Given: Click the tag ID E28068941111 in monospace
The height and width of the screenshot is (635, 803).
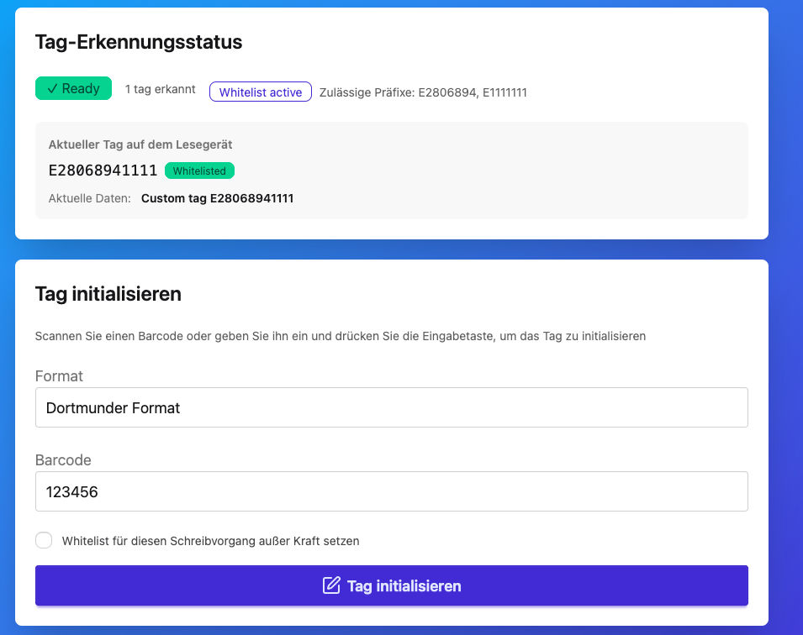Looking at the screenshot, I should tap(103, 171).
